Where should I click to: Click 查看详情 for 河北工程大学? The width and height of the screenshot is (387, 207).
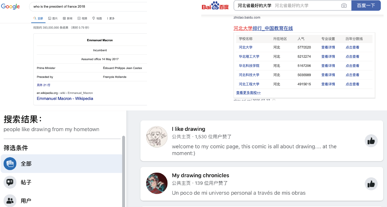coord(328,84)
